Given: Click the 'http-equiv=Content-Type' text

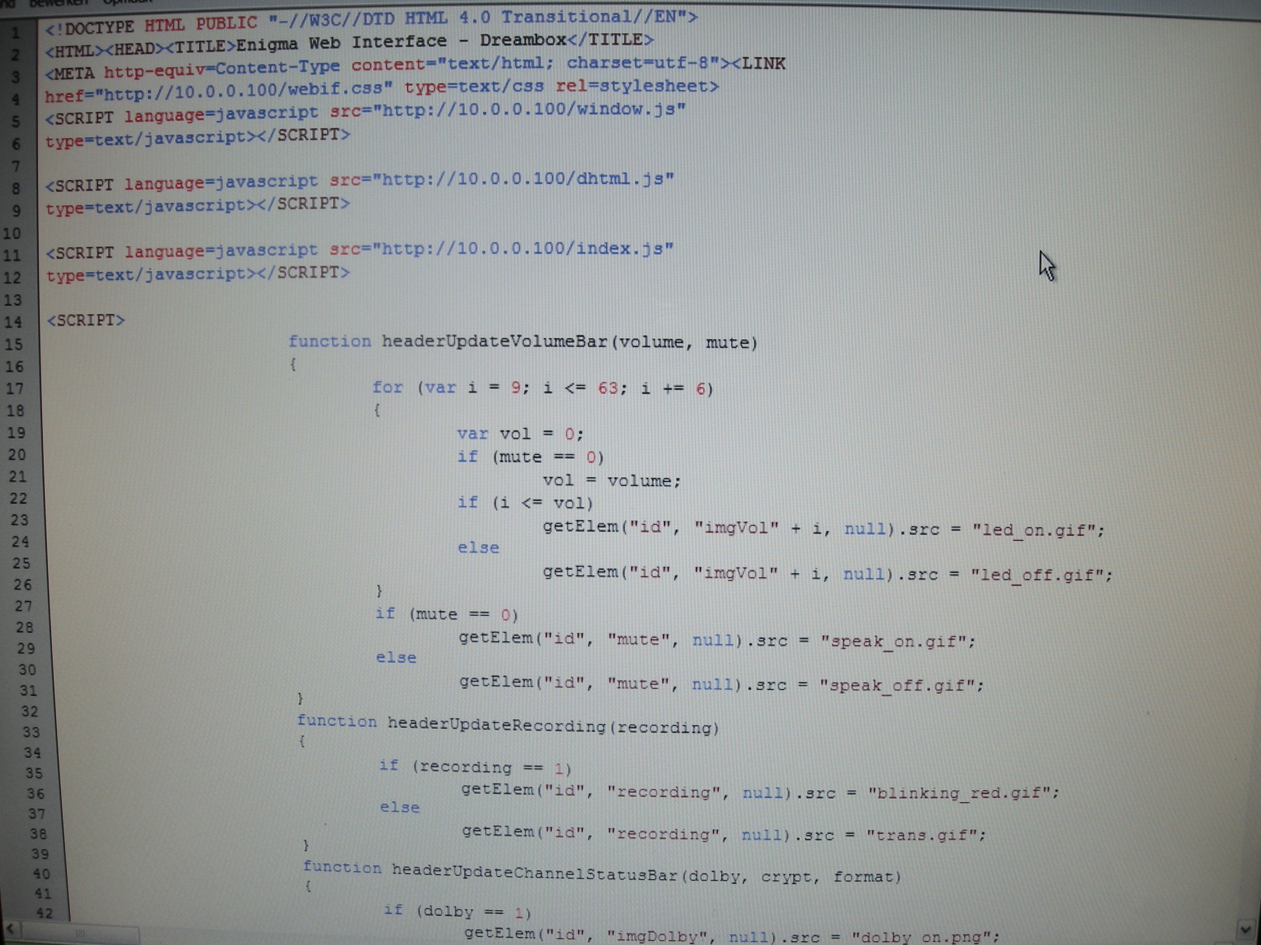Looking at the screenshot, I should click(x=222, y=69).
